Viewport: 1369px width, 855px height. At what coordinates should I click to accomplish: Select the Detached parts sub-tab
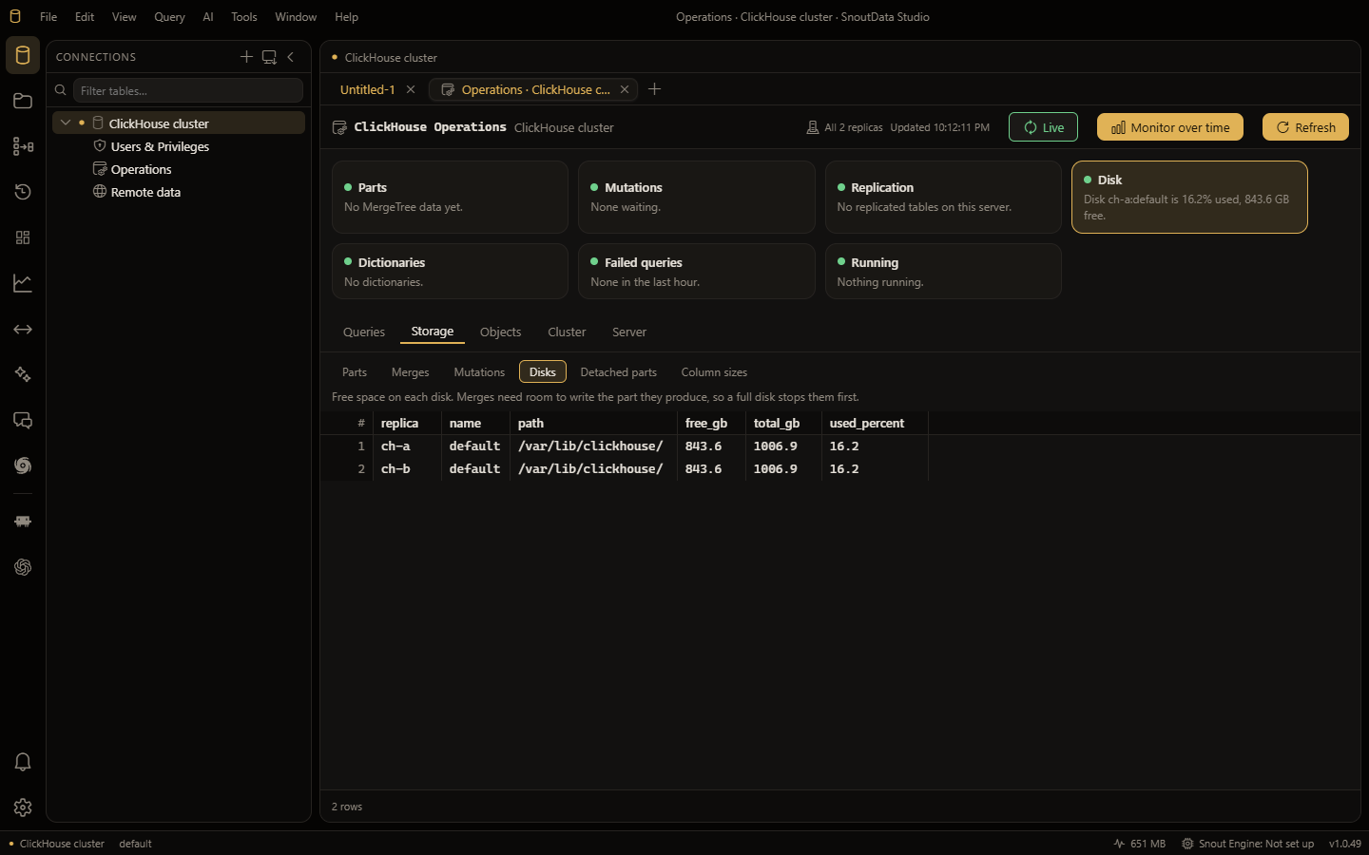click(x=618, y=372)
